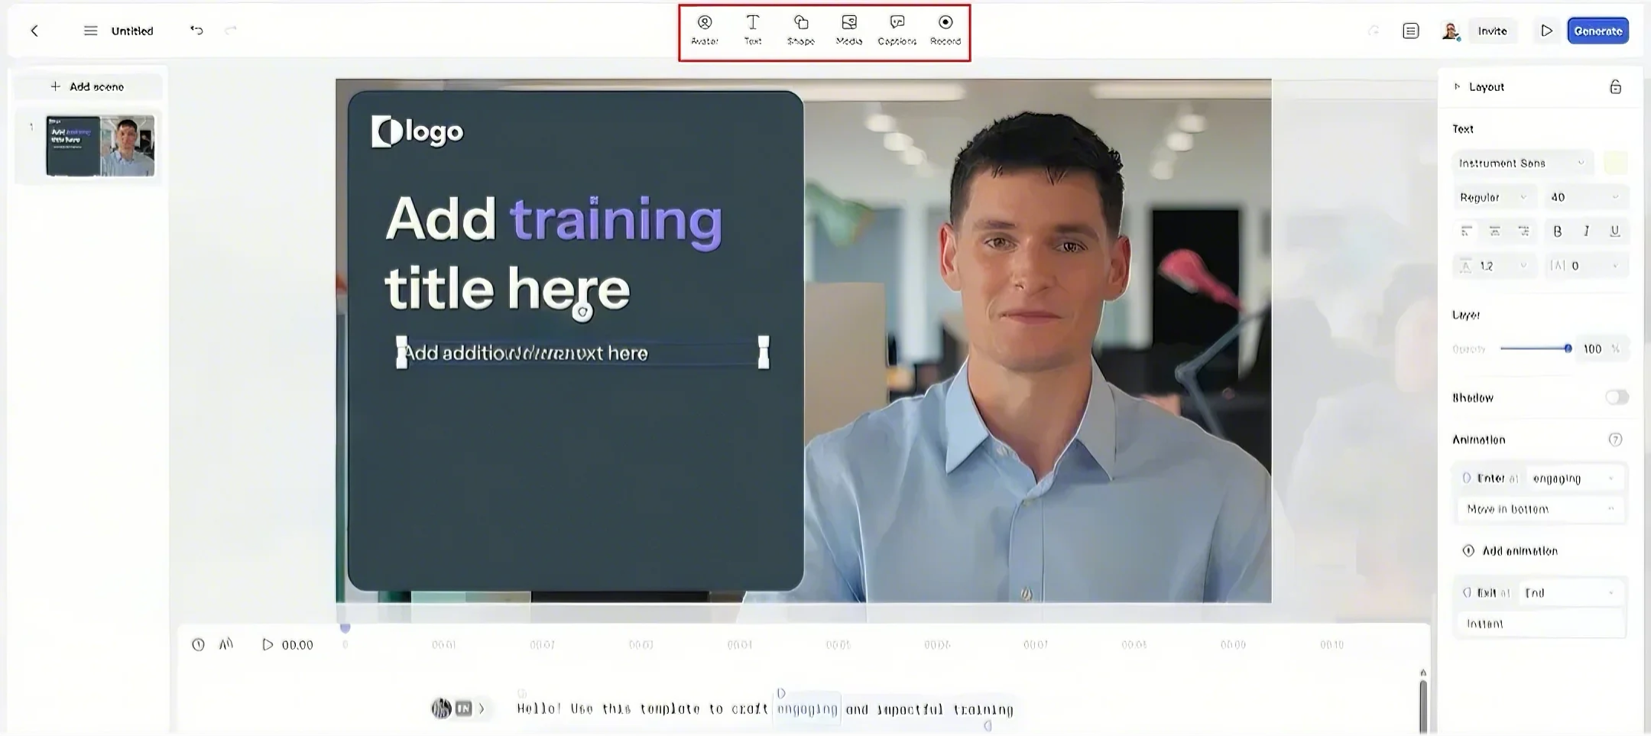Open the notes panel icon beside the profile
This screenshot has width=1651, height=736.
(x=1411, y=31)
